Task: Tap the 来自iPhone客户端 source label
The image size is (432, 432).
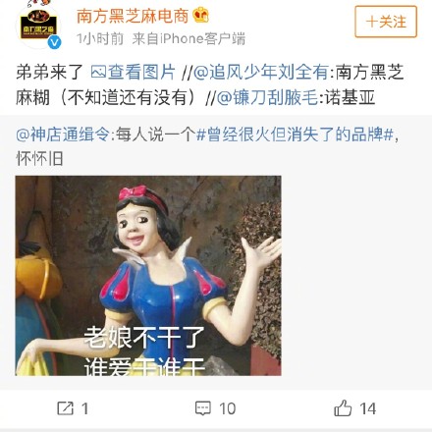Action: point(189,39)
